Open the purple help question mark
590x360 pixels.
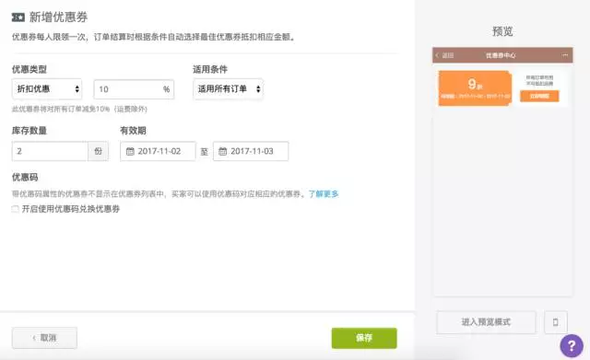(x=572, y=345)
